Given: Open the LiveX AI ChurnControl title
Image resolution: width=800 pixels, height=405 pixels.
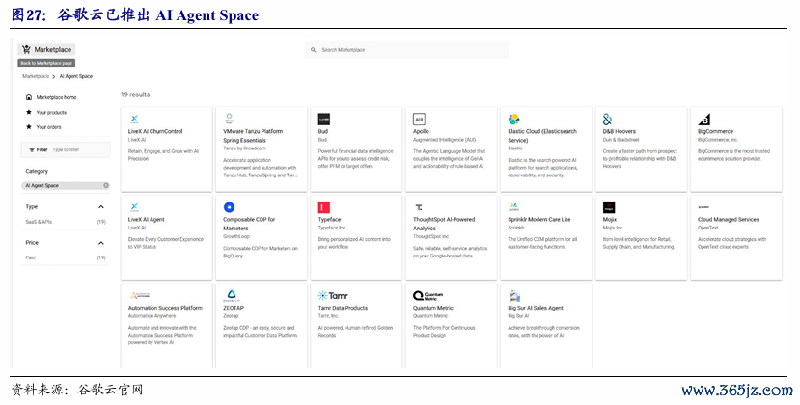Looking at the screenshot, I should pos(155,131).
